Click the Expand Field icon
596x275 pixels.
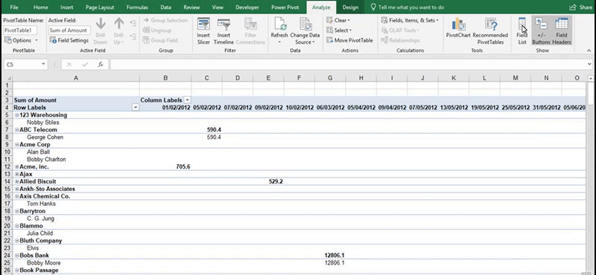click(133, 23)
